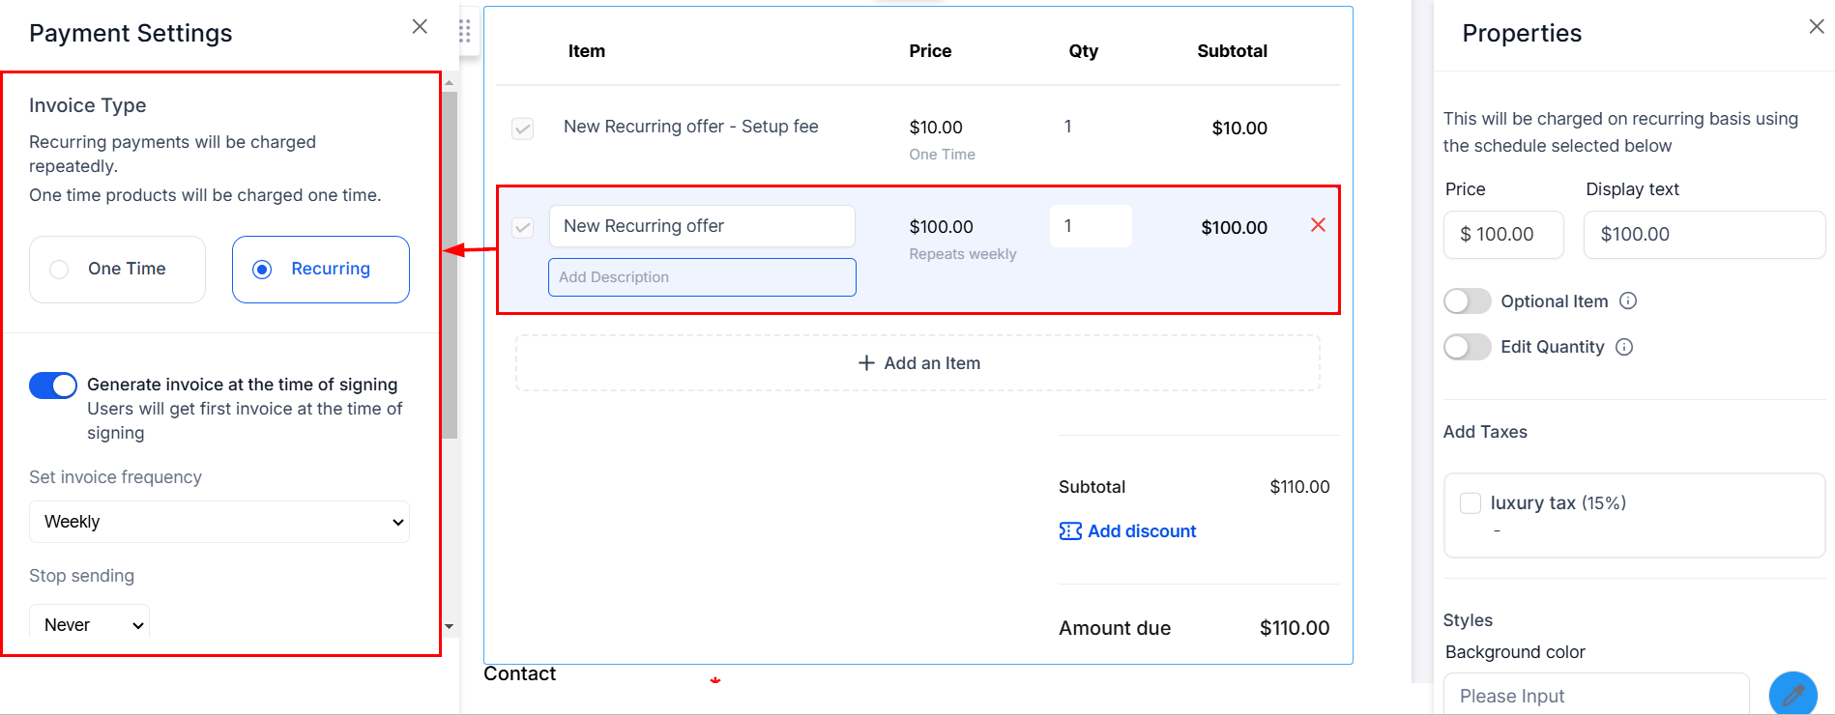Viewport: 1835px width, 715px height.
Task: Click the Add discount coupon icon
Action: [1070, 531]
